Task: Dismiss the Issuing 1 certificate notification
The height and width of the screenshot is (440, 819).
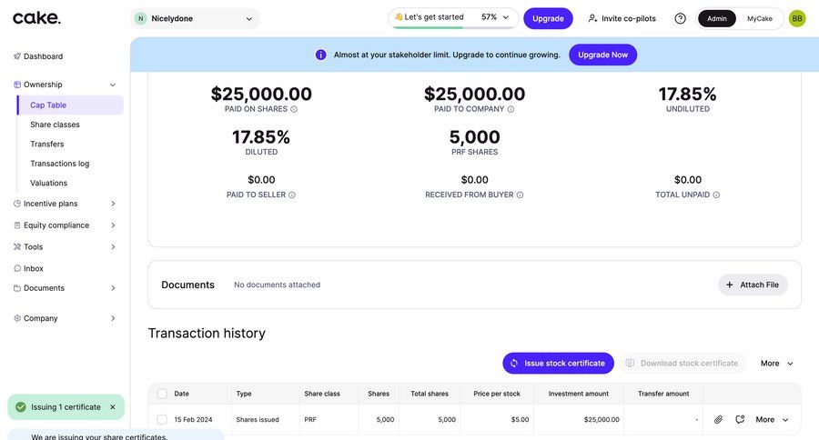Action: click(x=113, y=407)
